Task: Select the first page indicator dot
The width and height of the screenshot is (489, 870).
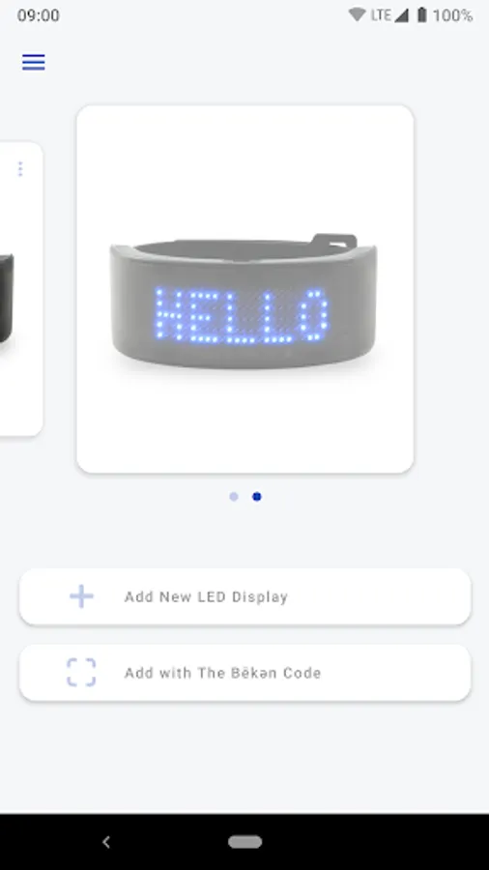Action: pos(234,497)
